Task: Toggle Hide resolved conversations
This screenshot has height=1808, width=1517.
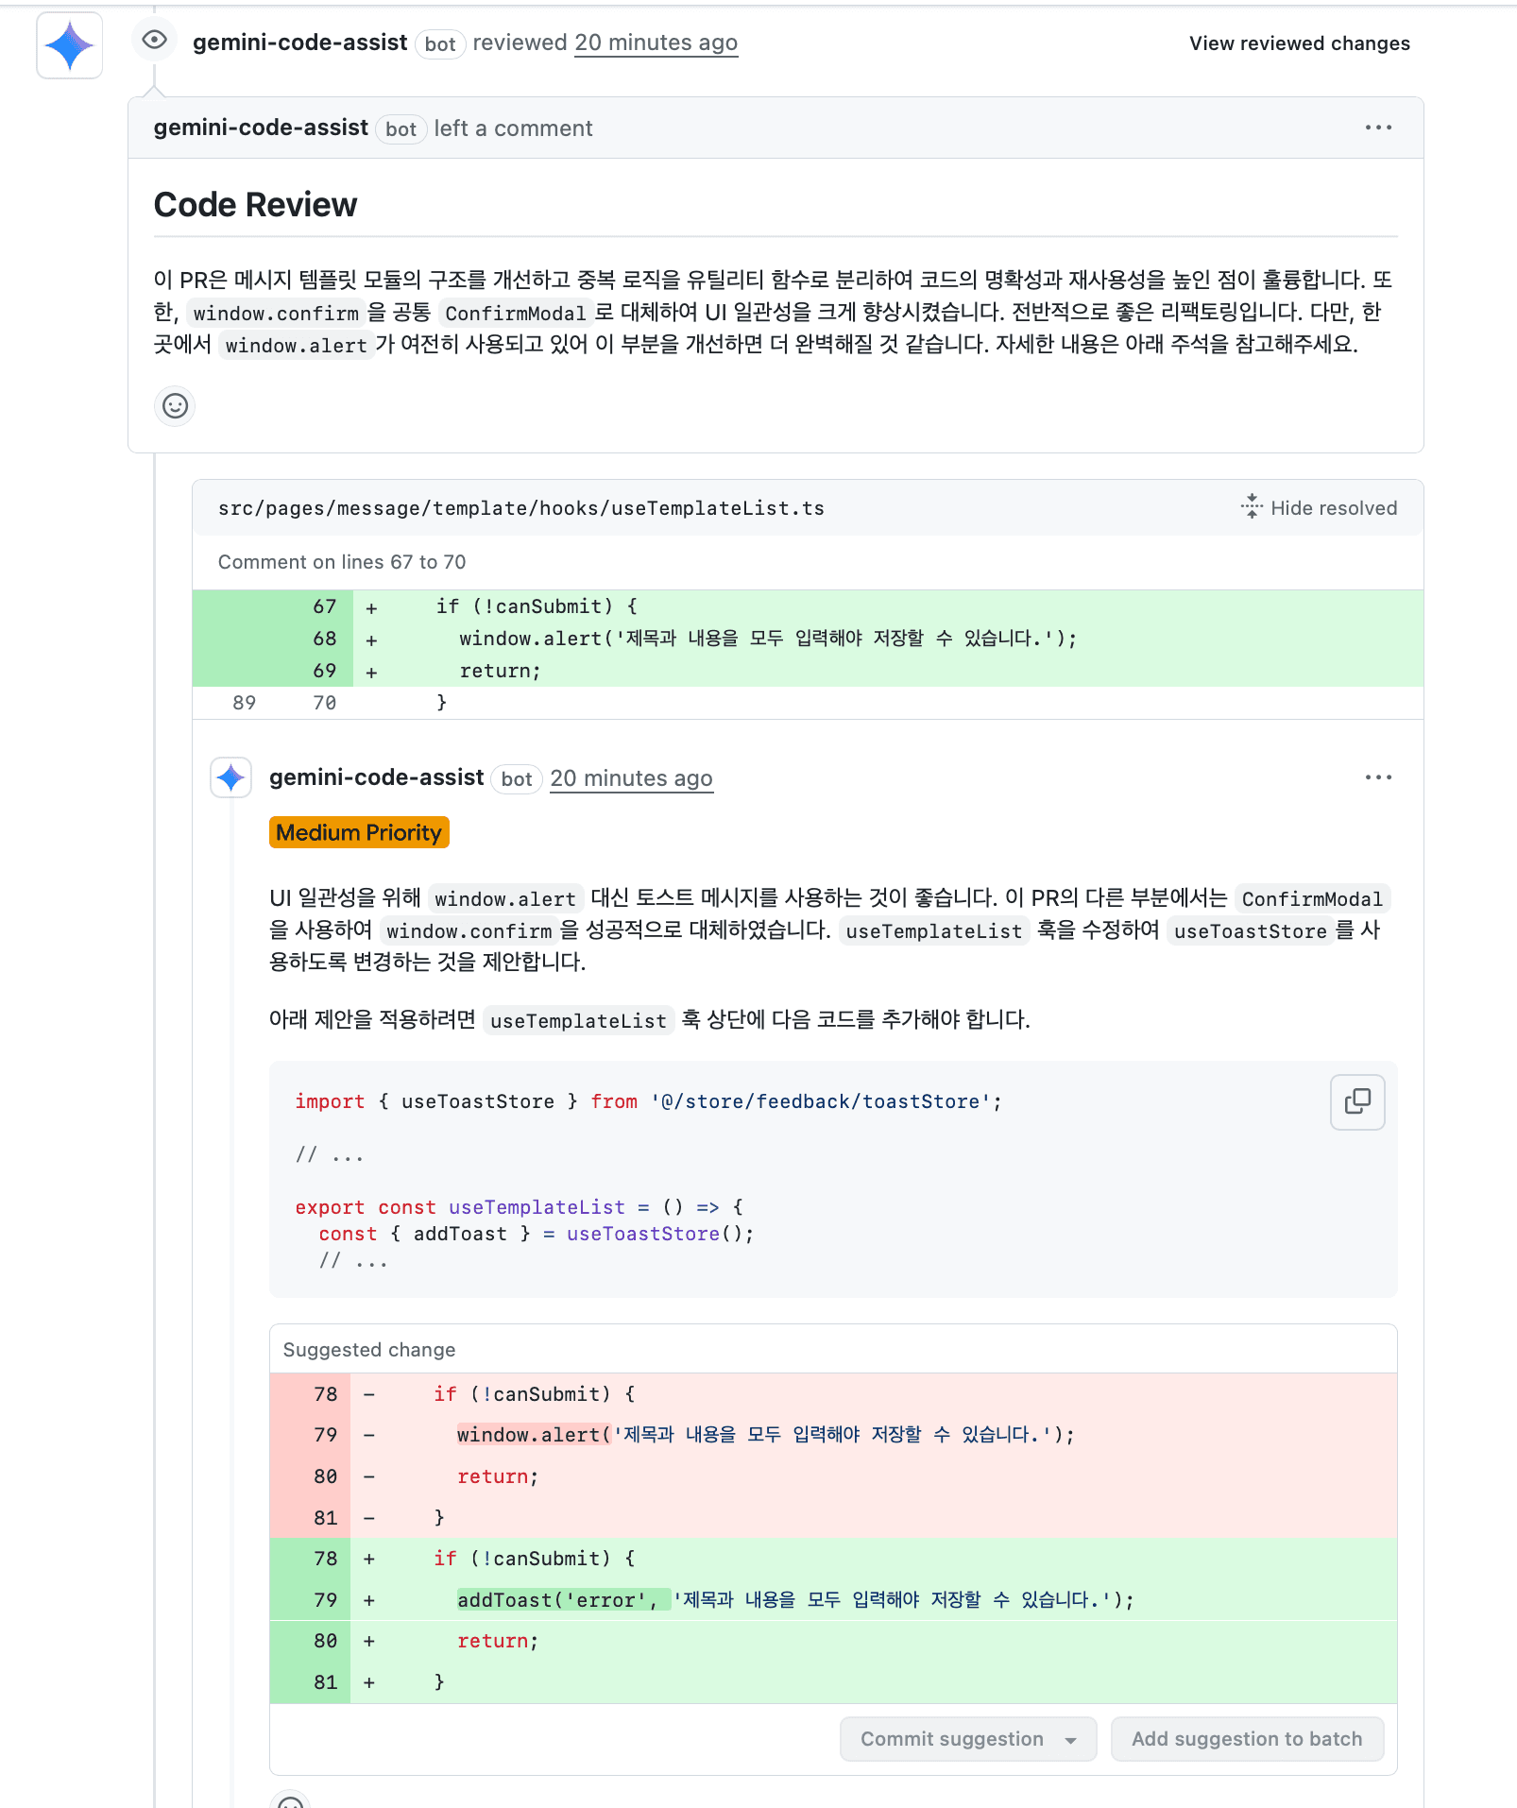Action: (x=1319, y=508)
